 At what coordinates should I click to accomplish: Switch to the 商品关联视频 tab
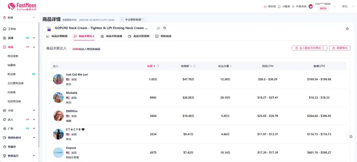tap(139, 36)
